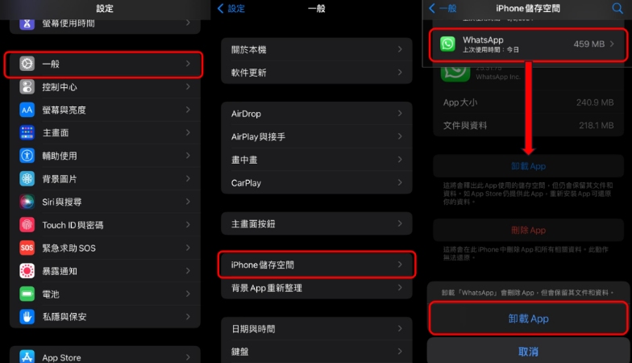Image resolution: width=632 pixels, height=363 pixels.
Task: Tap the Siri & Search icon
Action: pos(27,202)
